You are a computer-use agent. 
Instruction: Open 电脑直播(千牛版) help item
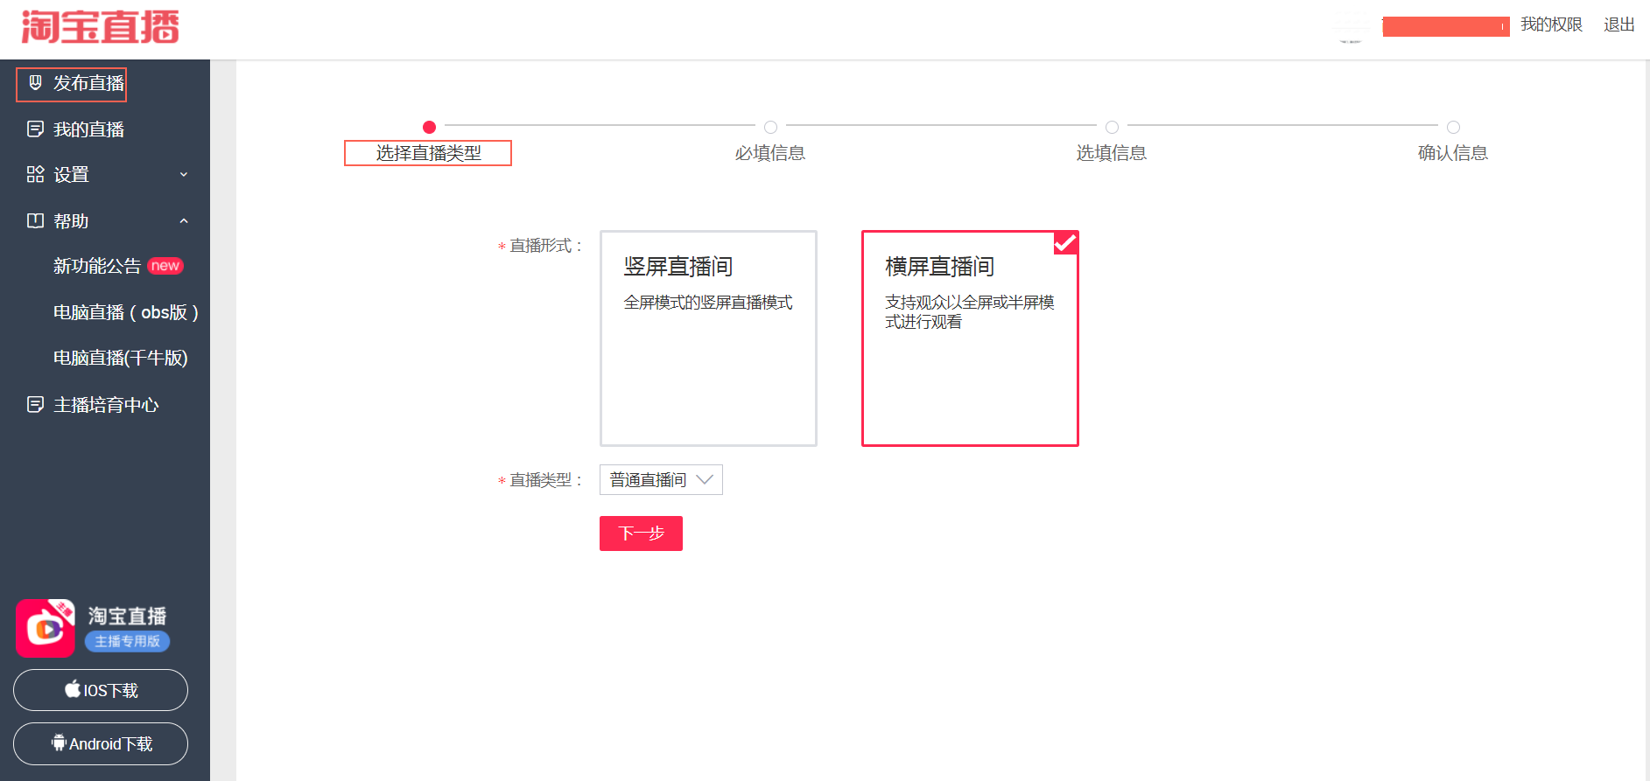click(121, 359)
